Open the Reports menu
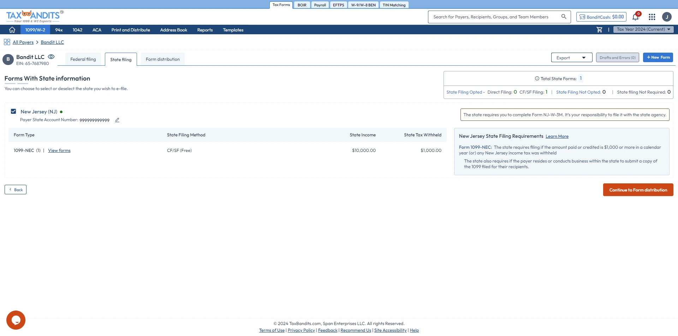The width and height of the screenshot is (678, 336). [x=205, y=30]
